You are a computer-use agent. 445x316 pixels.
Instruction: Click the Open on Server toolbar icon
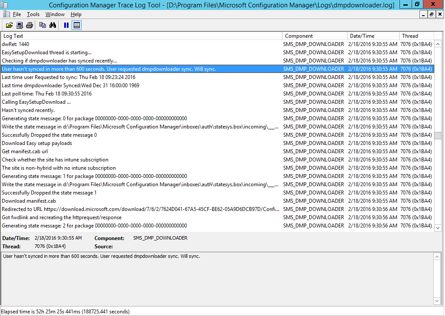19,25
